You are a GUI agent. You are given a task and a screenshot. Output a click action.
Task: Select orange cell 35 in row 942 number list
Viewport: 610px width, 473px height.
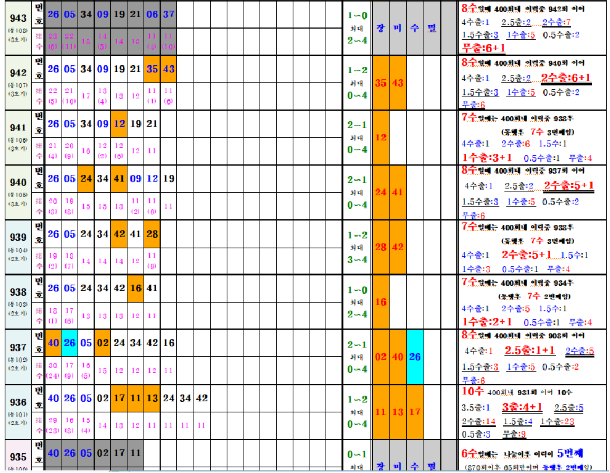pos(152,69)
